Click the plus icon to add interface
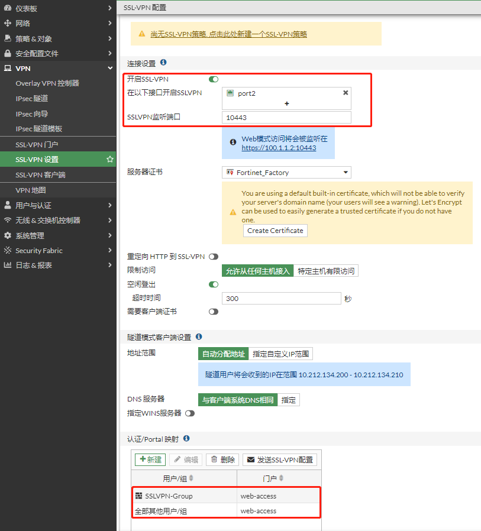This screenshot has width=481, height=531. coord(287,103)
